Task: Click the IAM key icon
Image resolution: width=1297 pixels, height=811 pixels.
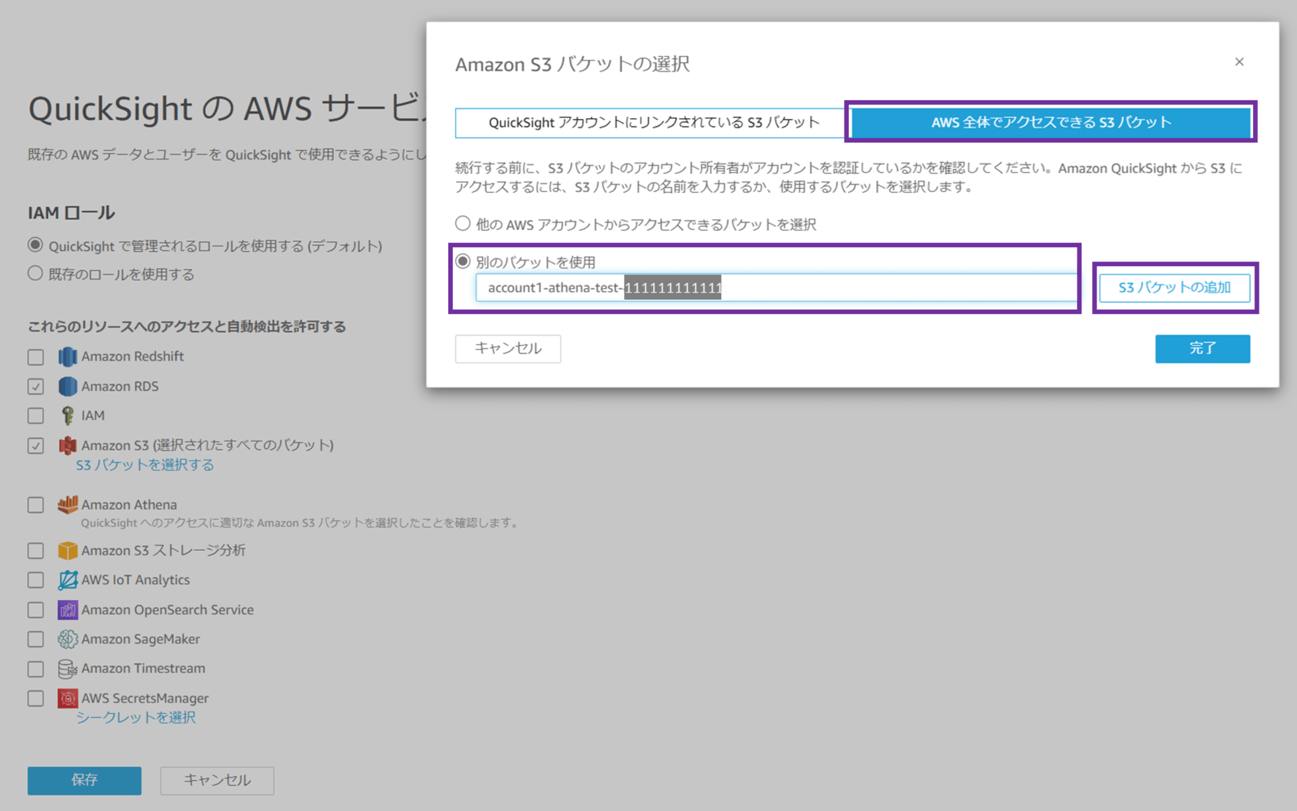Action: 67,415
